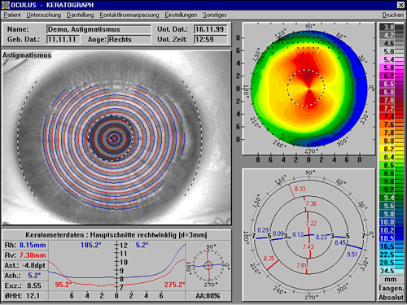Select the 7.8 orange scale swatch
Image resolution: width=407 pixels, height=305 pixels.
[392, 133]
